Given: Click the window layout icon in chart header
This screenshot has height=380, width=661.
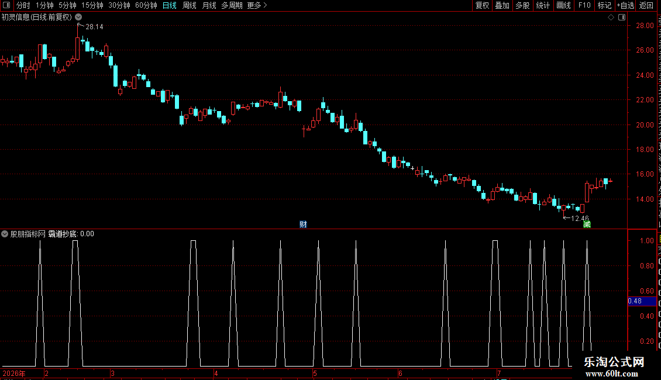Looking at the screenshot, I should point(622,17).
